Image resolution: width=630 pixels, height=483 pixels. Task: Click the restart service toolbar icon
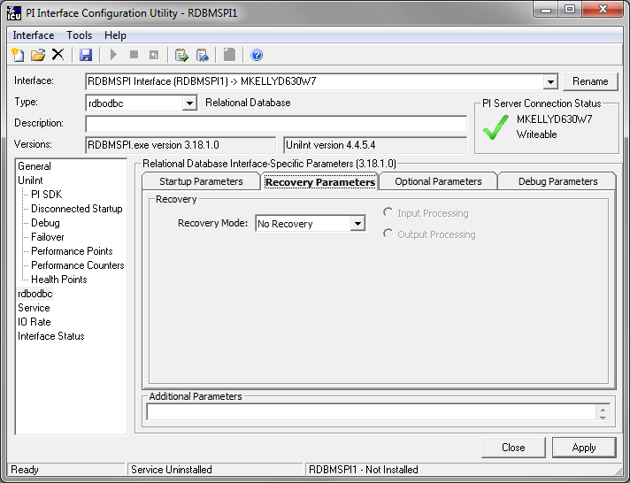(154, 55)
